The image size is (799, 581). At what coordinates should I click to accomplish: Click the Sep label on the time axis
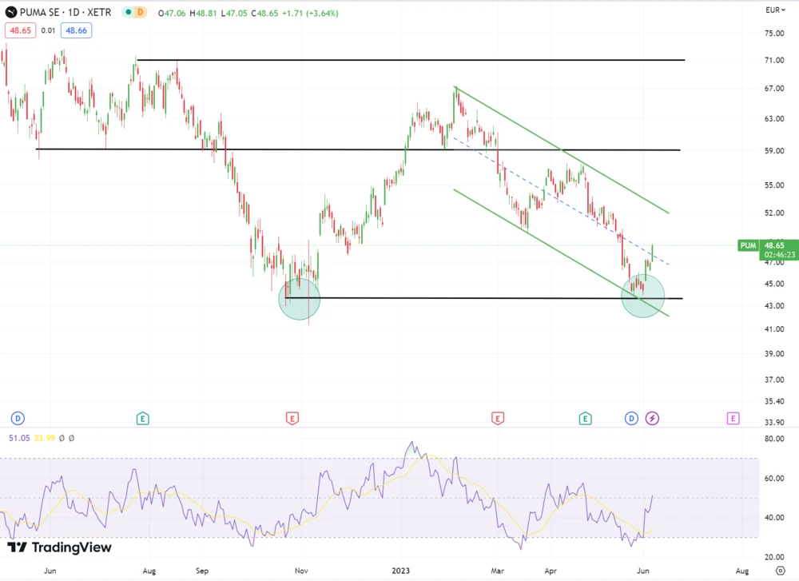pyautogui.click(x=202, y=571)
